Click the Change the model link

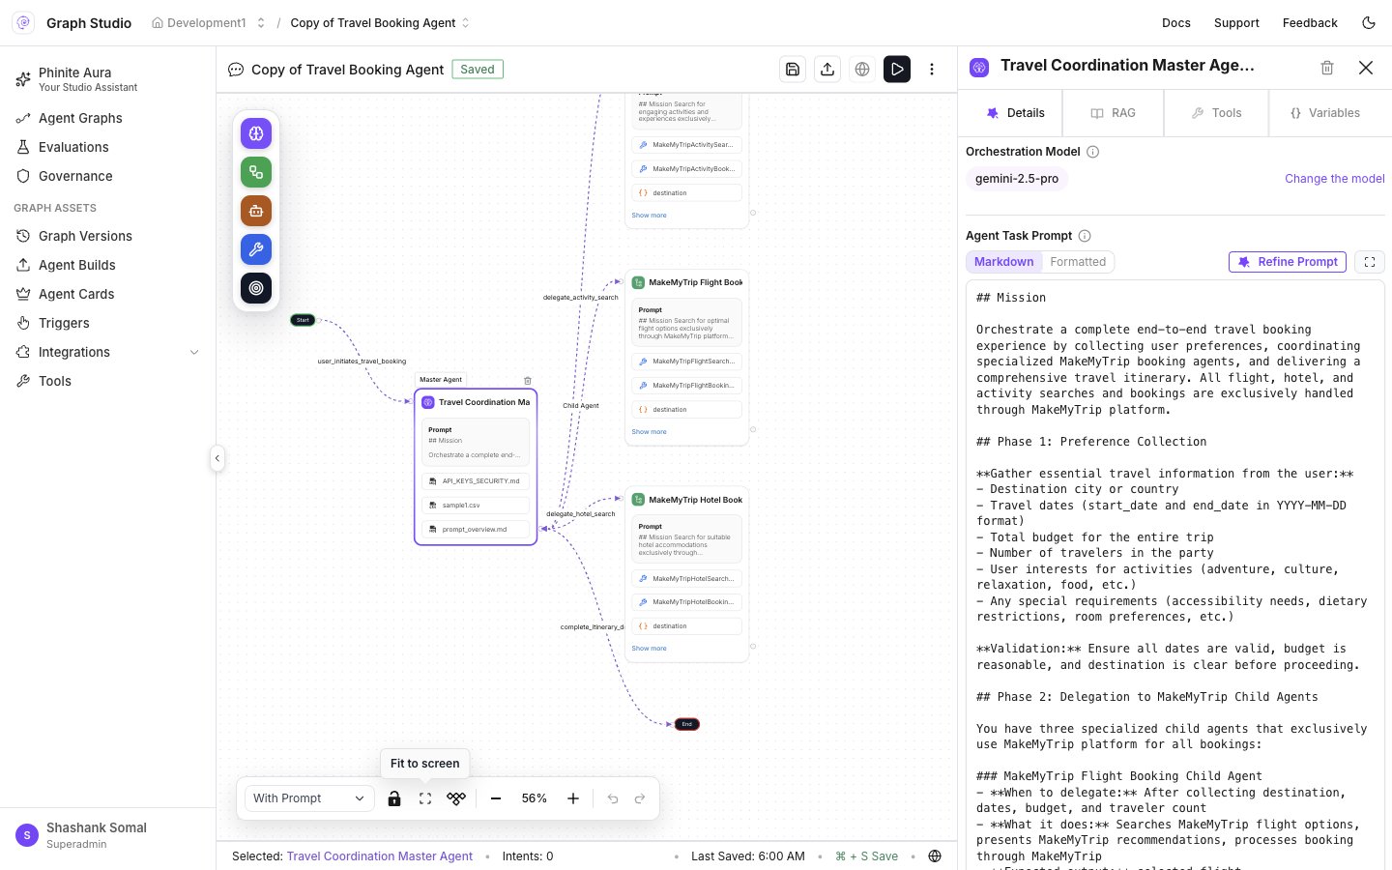pos(1334,179)
